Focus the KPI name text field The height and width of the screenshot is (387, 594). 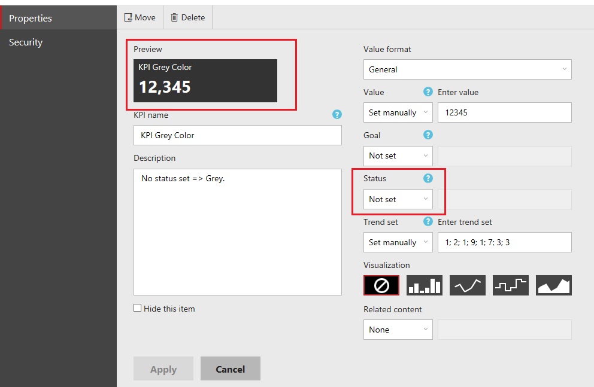tap(238, 135)
